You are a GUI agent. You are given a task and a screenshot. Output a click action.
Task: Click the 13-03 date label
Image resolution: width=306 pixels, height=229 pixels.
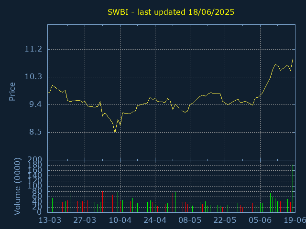pyautogui.click(x=50, y=220)
